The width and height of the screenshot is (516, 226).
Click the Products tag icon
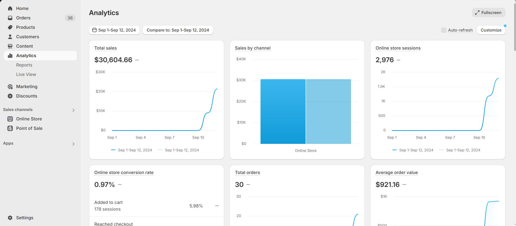pyautogui.click(x=10, y=27)
